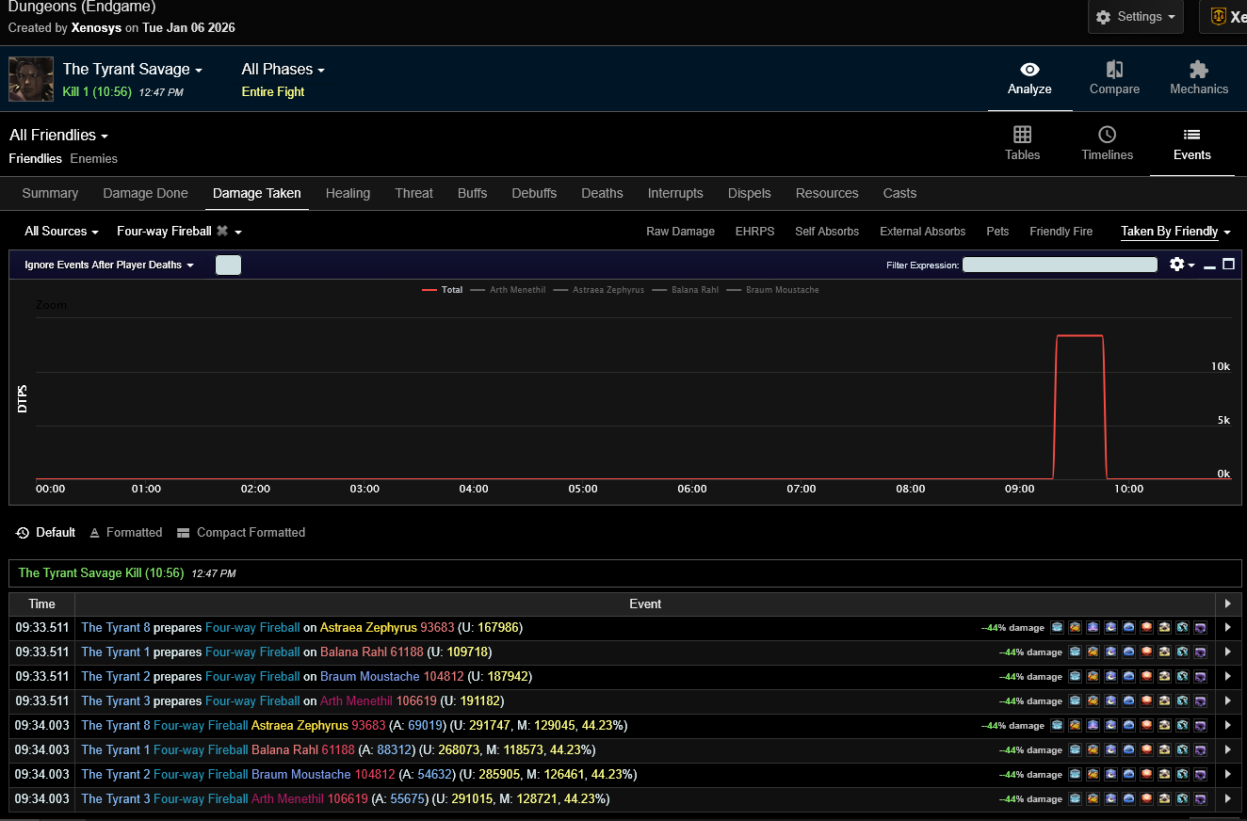Click the red-orange buff icon in Tyrant 2 prepares row

tap(1146, 677)
